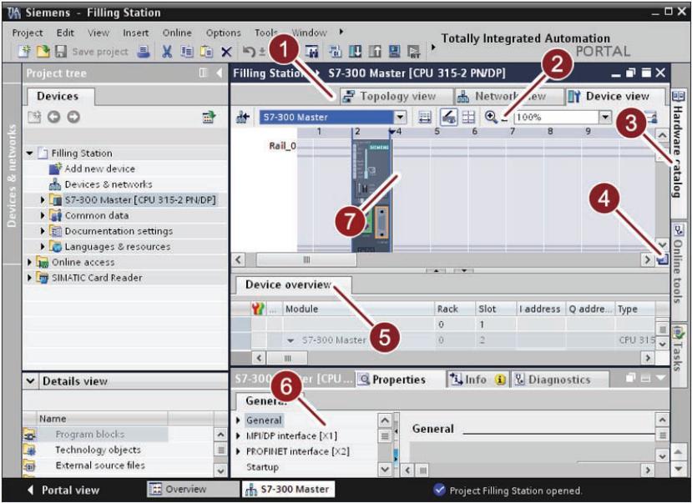692x503 pixels.
Task: Click horizontal scrollbar thumb in device view
Action: click(x=306, y=259)
